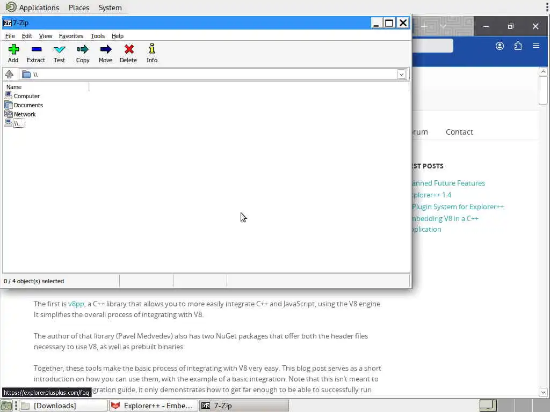Image resolution: width=550 pixels, height=412 pixels.
Task: Click the browser account profile icon
Action: pos(500,46)
